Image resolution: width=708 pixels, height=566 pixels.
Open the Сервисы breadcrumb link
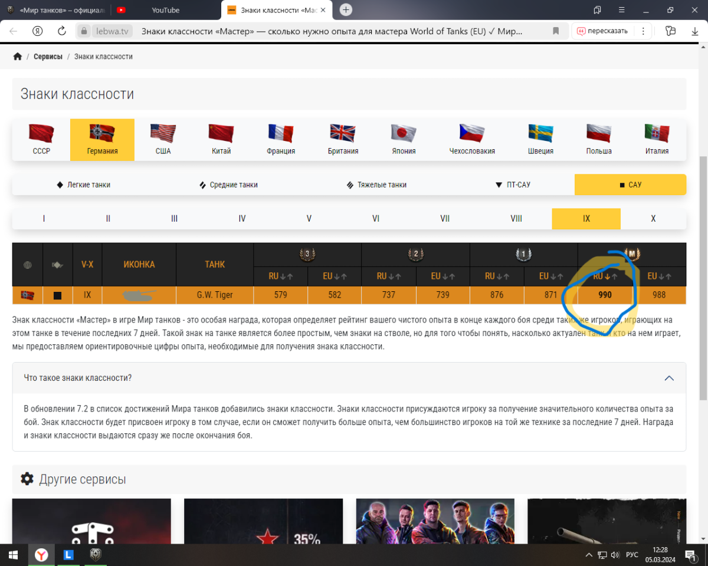(48, 57)
